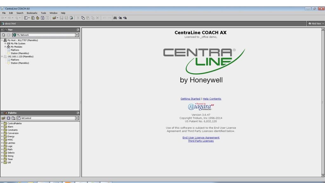Click the Save All toolbar icon

tap(66, 18)
